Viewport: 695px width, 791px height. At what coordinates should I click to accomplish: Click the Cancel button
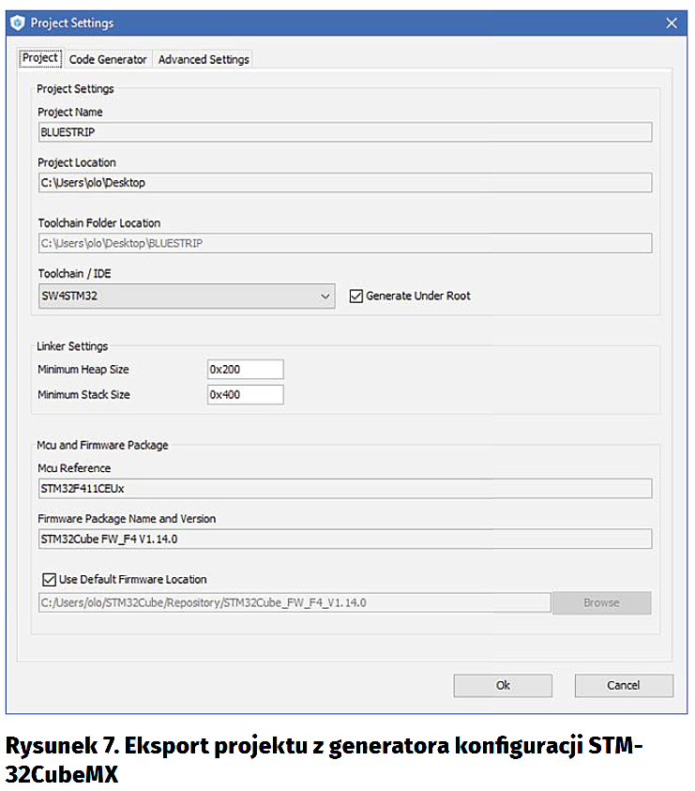point(623,686)
